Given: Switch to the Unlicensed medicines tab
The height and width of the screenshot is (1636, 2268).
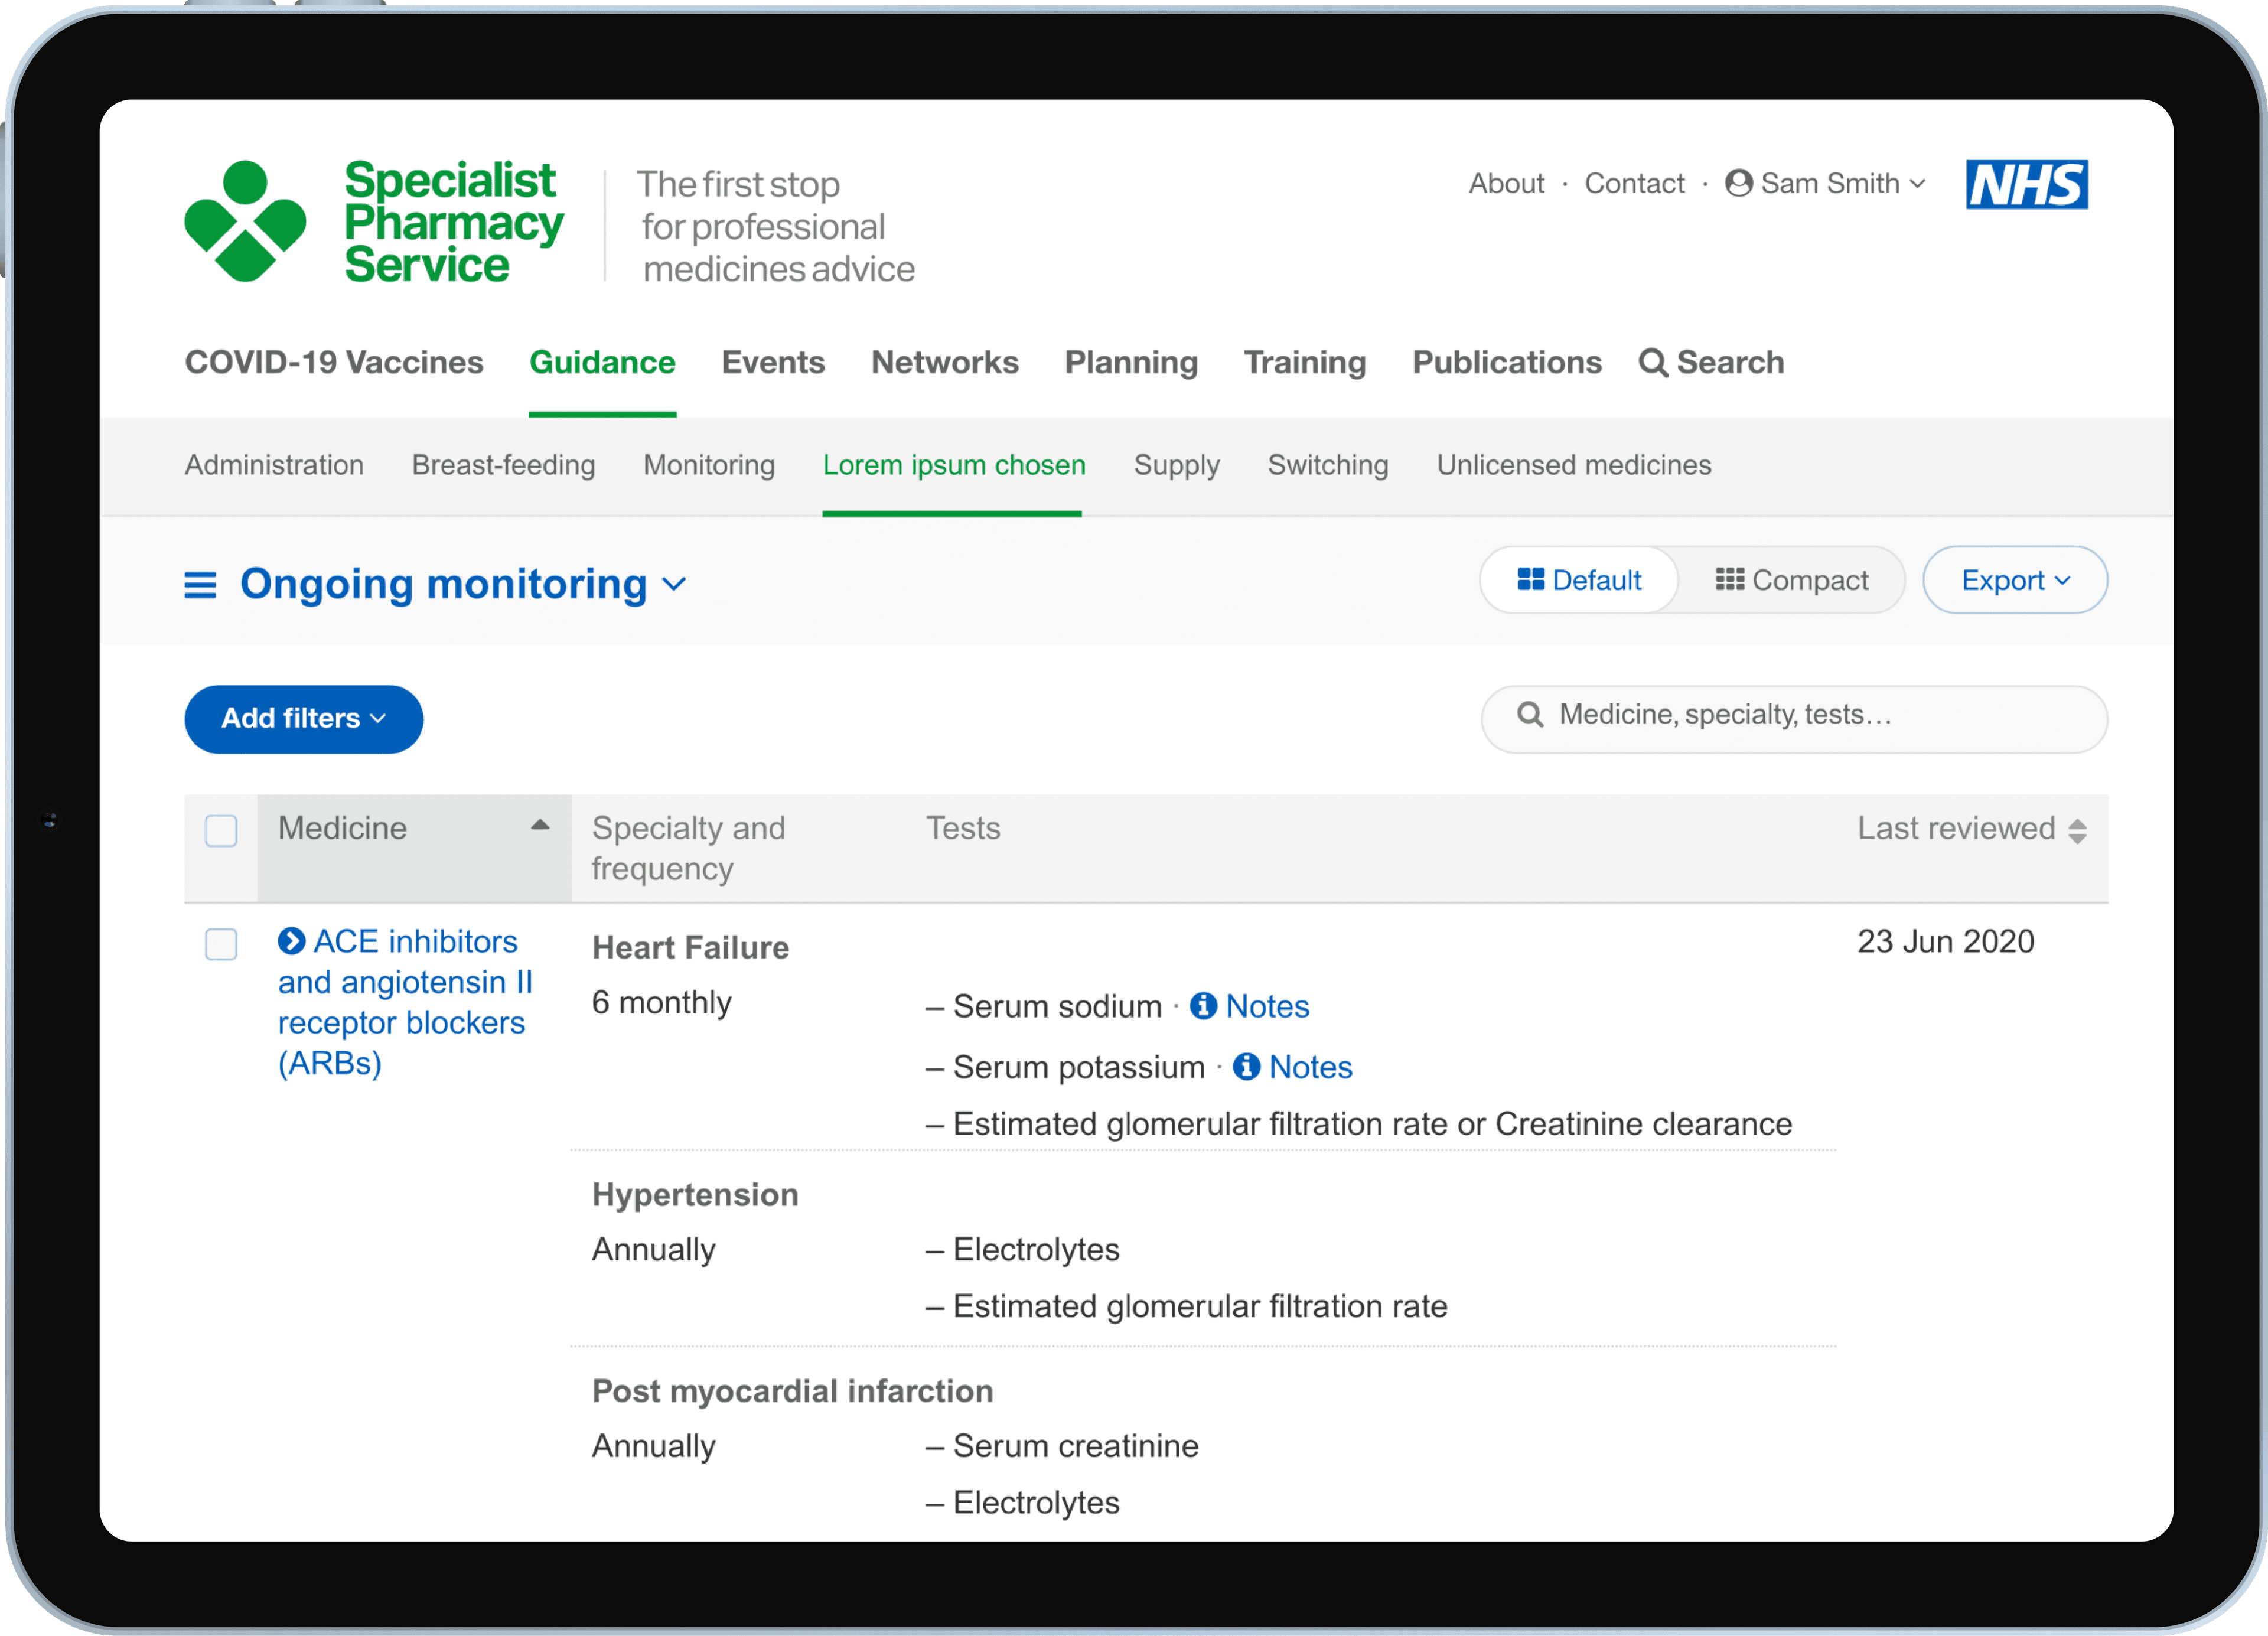Looking at the screenshot, I should (x=1574, y=465).
